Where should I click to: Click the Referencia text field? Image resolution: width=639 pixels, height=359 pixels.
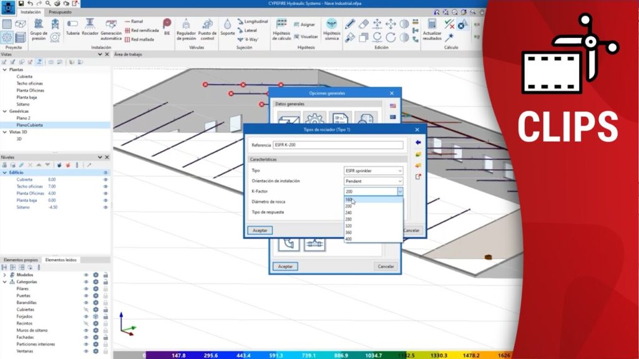point(338,145)
